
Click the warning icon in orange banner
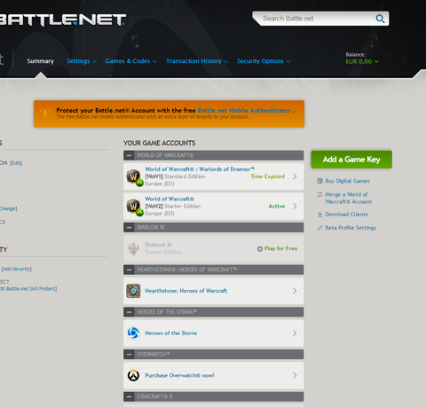[45, 113]
